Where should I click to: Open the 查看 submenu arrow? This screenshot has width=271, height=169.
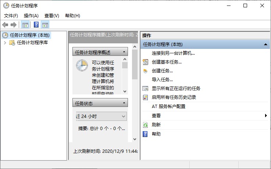(266, 116)
